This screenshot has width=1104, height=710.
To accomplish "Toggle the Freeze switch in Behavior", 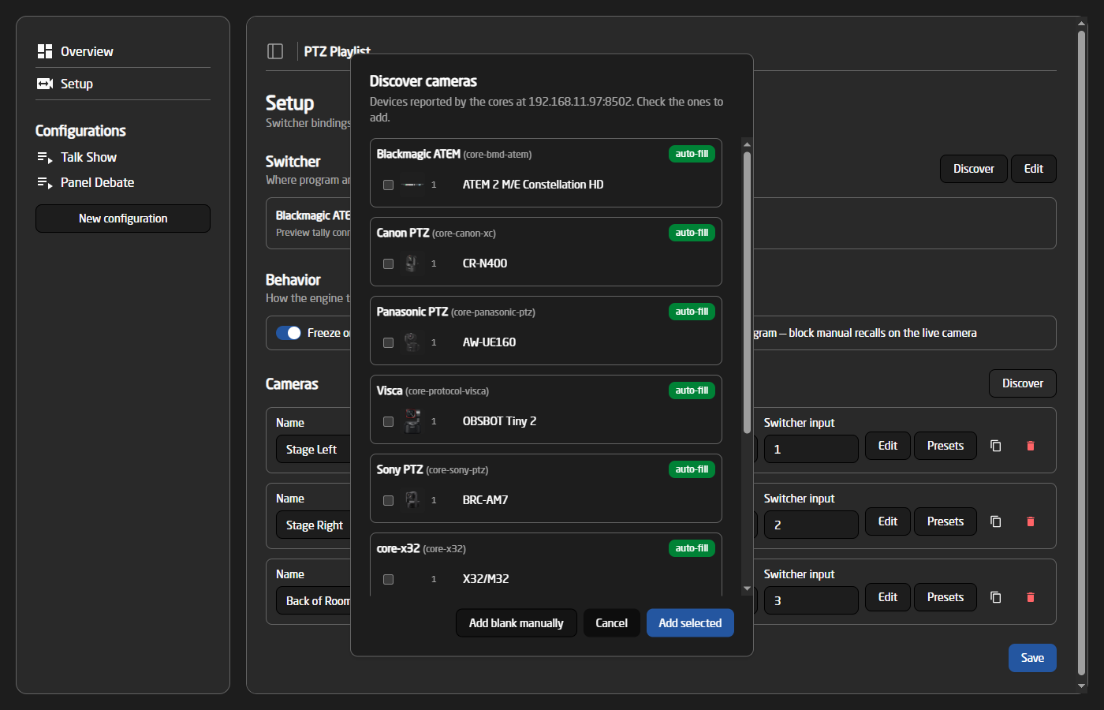I will (x=289, y=333).
